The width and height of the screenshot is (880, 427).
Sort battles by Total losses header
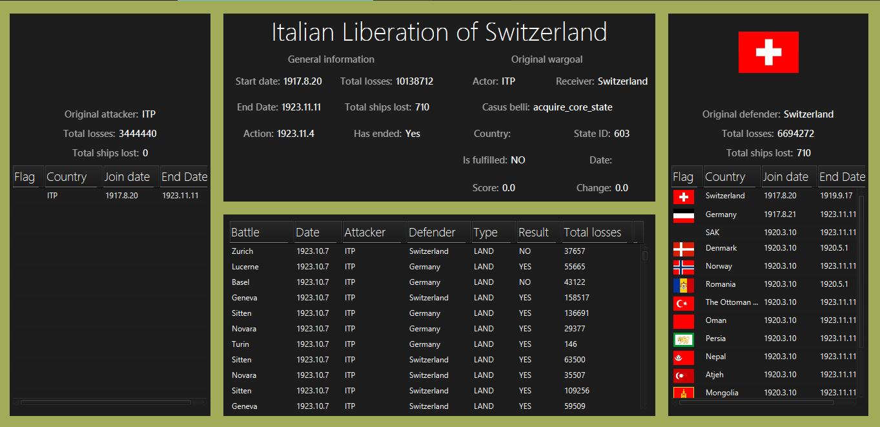pos(597,232)
